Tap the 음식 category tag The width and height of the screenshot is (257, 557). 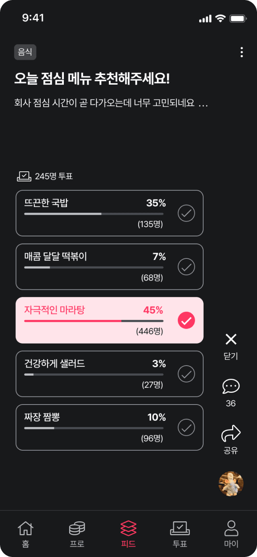click(x=25, y=52)
